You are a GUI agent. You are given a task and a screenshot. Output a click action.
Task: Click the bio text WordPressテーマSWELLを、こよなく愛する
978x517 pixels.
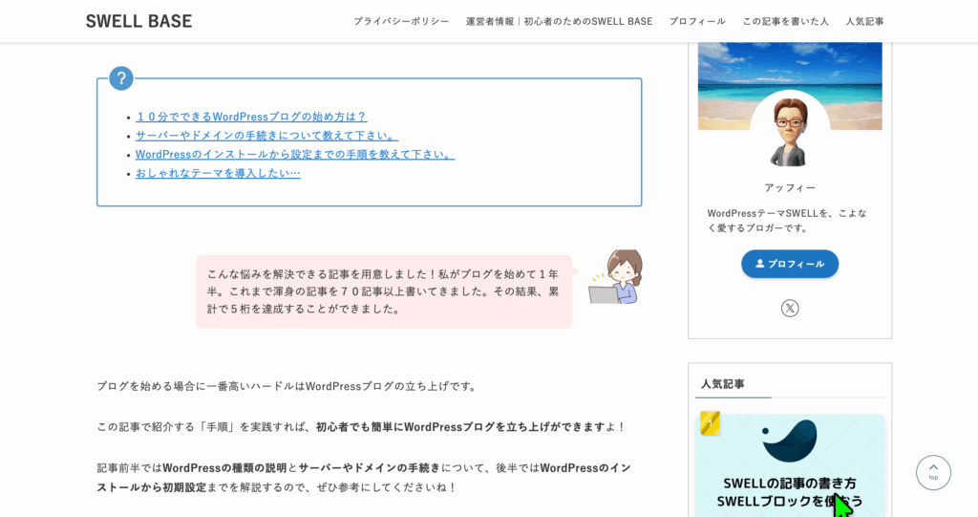[x=787, y=221]
